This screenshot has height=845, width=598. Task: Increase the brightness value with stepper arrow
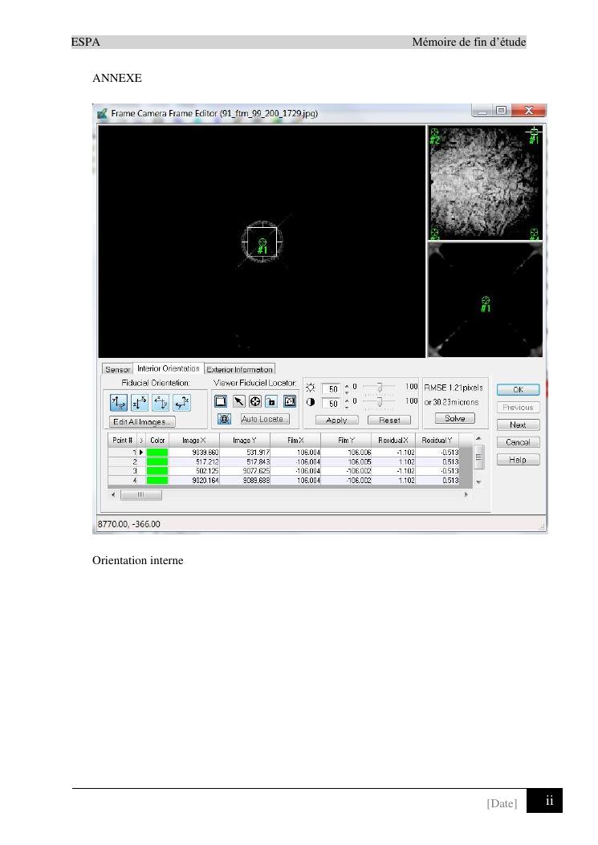(x=347, y=385)
